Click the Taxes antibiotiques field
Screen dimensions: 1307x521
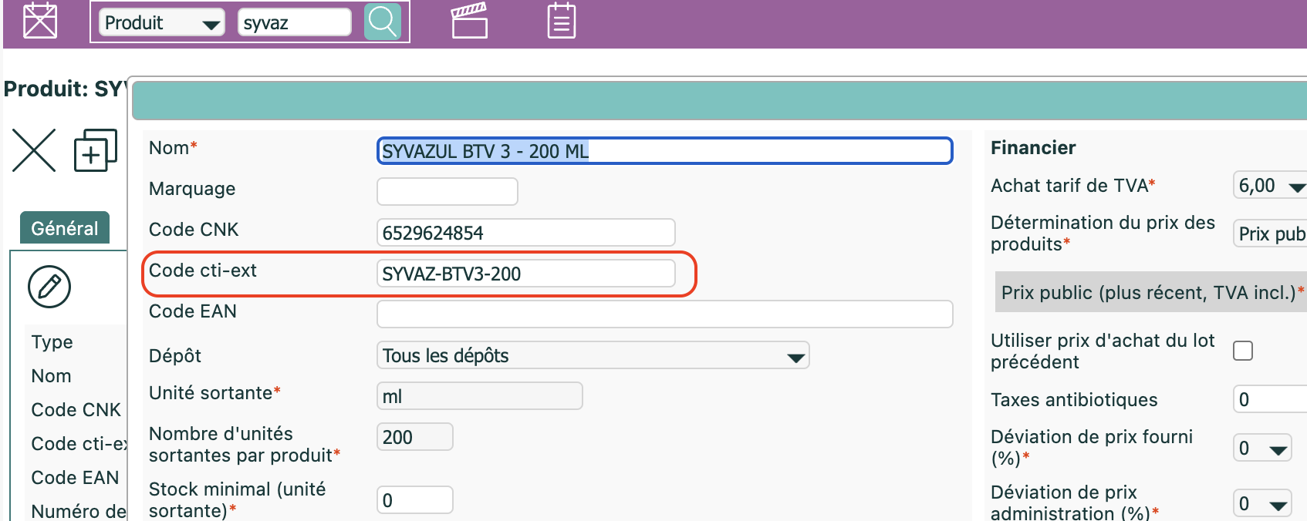click(x=1270, y=399)
